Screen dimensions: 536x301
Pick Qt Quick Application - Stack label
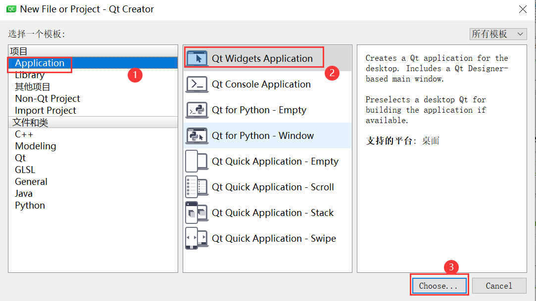pos(273,213)
